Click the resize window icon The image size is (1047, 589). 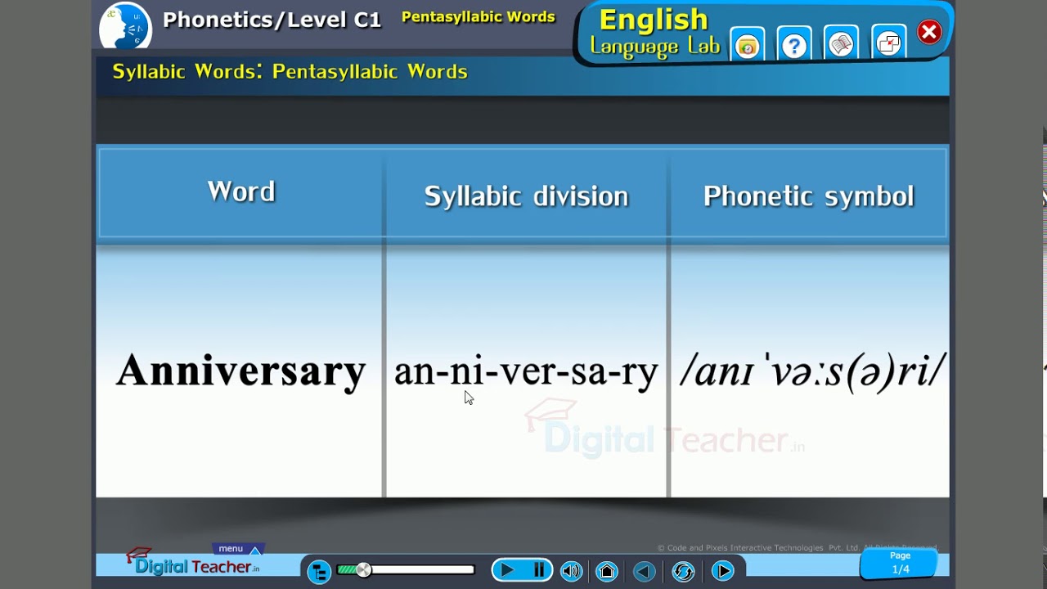point(888,45)
